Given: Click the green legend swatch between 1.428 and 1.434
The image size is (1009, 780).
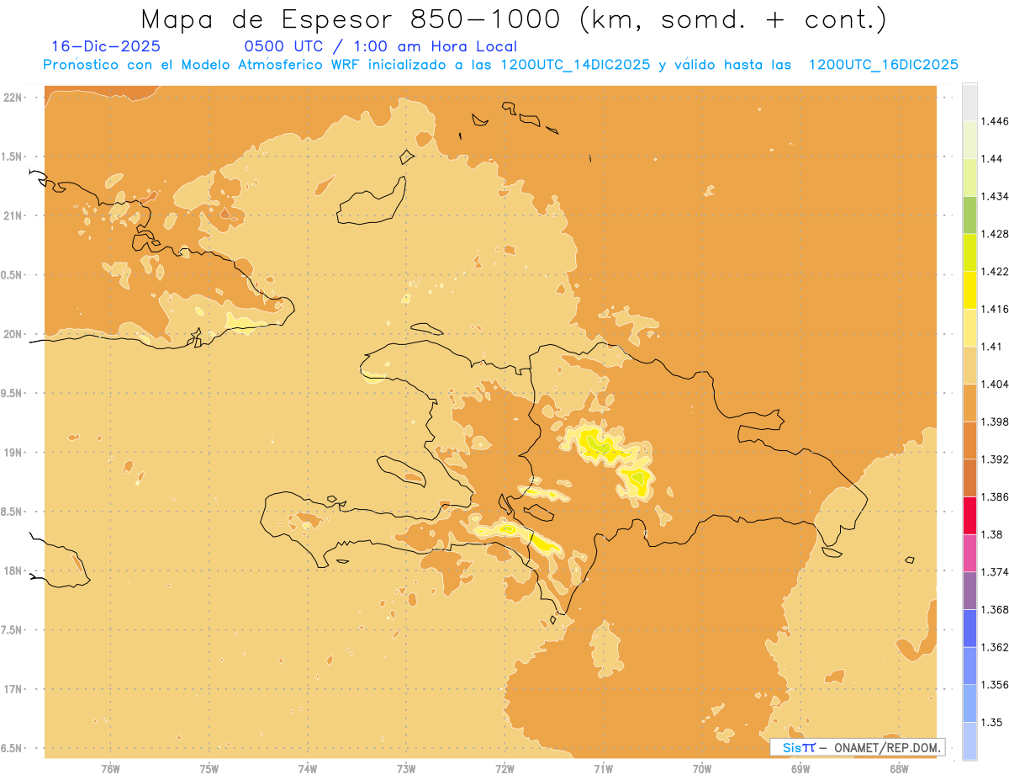Looking at the screenshot, I should pos(969,215).
